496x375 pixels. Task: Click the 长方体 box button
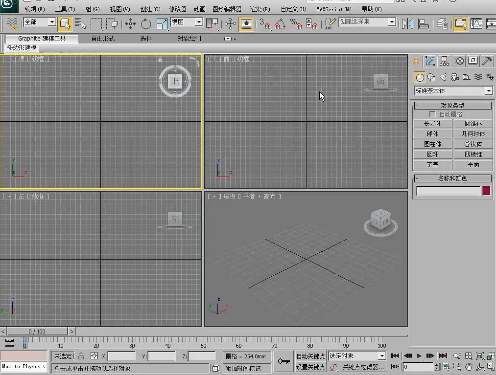point(433,124)
